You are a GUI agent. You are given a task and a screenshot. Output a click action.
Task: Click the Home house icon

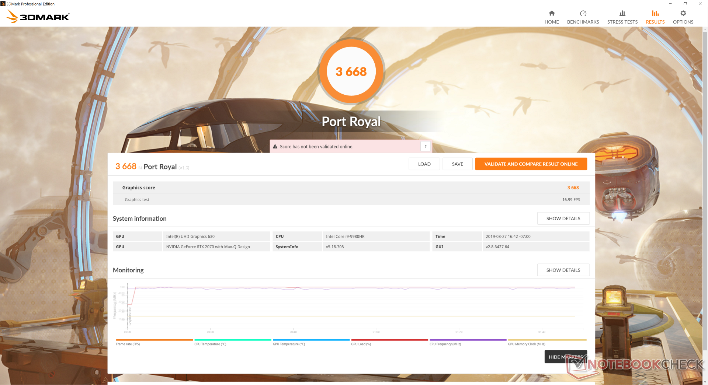(552, 13)
